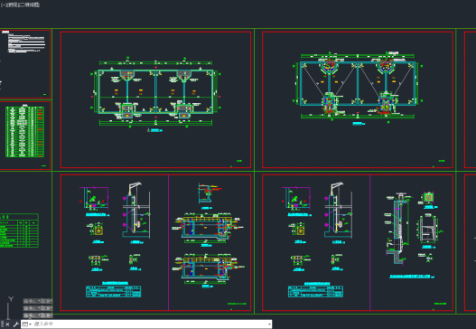Image resolution: width=476 pixels, height=329 pixels.
Task: Expand the recent commands dropdown
Action: 27,324
